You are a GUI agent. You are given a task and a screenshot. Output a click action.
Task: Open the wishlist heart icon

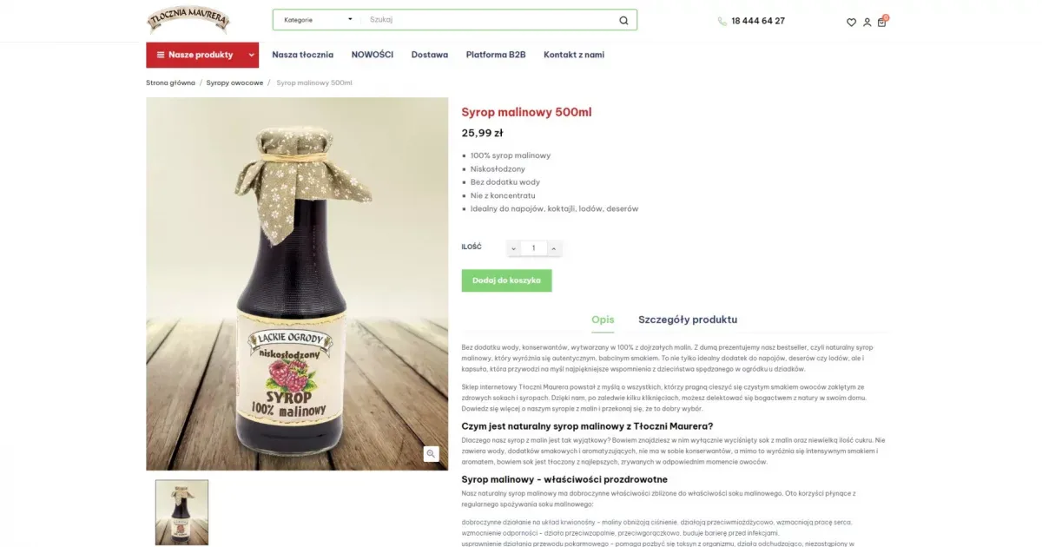(851, 22)
